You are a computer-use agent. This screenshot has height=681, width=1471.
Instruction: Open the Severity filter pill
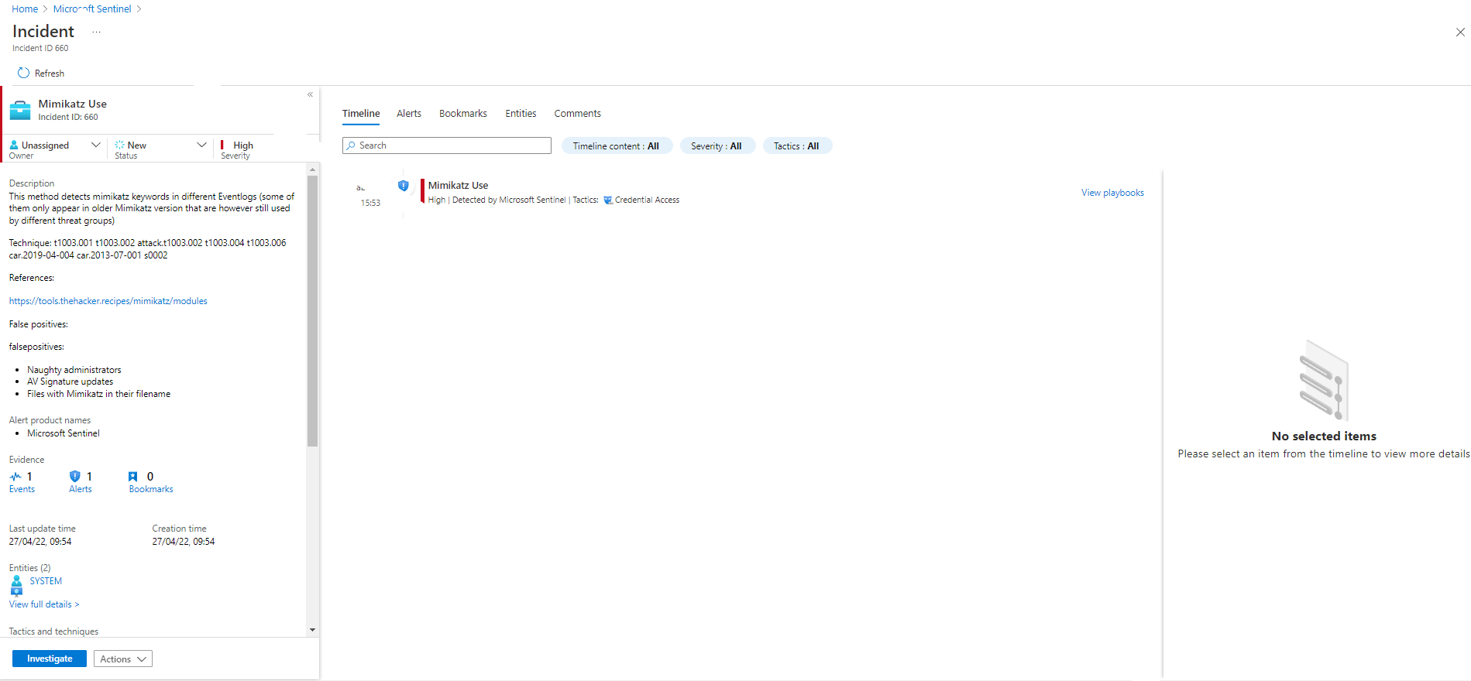[x=717, y=146]
